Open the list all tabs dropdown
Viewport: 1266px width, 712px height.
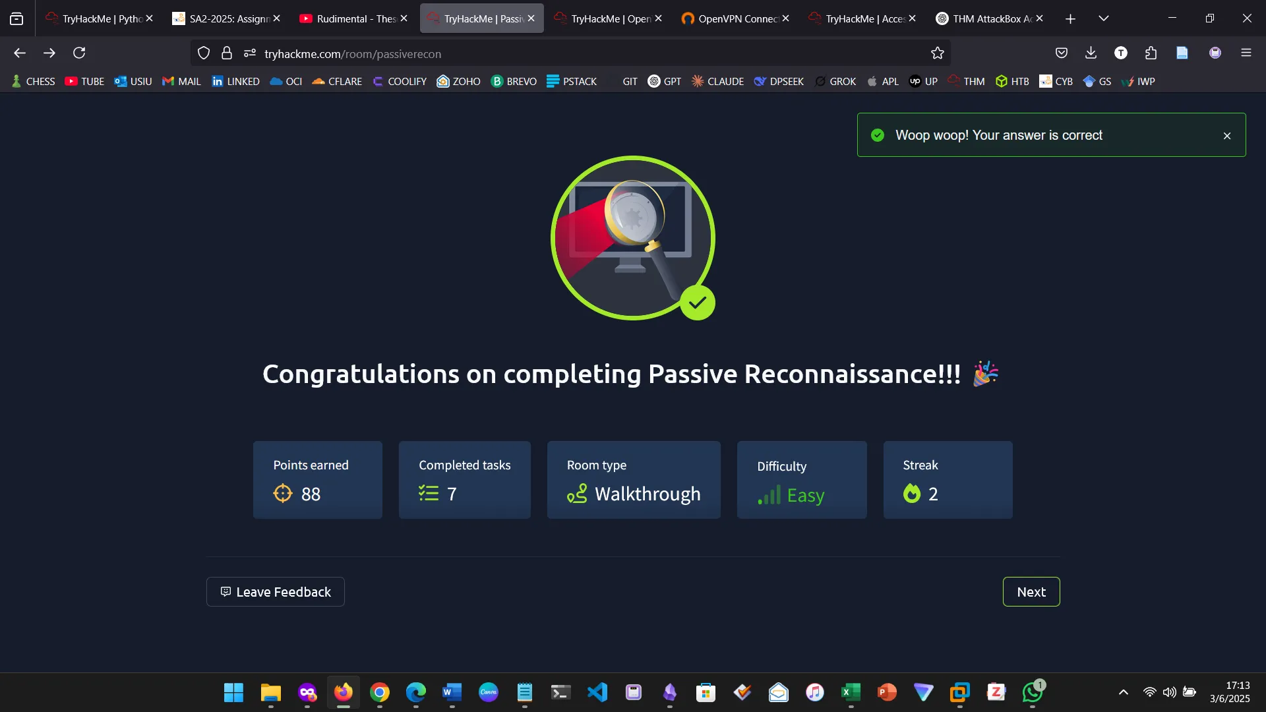coord(1103,18)
